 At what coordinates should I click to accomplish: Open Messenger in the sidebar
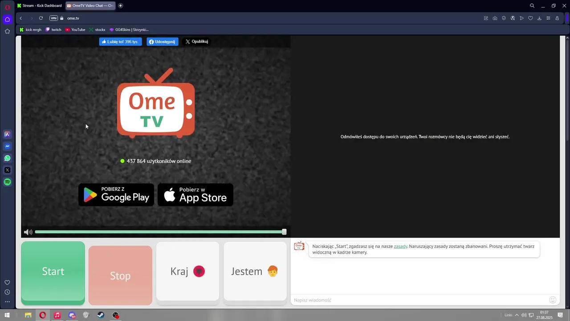[x=7, y=146]
